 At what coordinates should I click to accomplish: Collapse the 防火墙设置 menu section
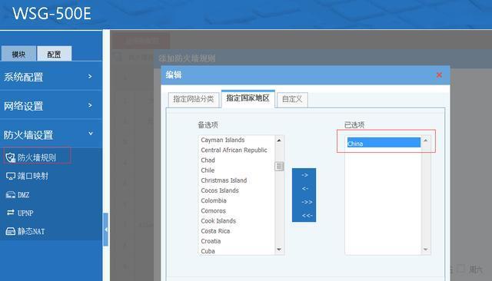pos(51,134)
